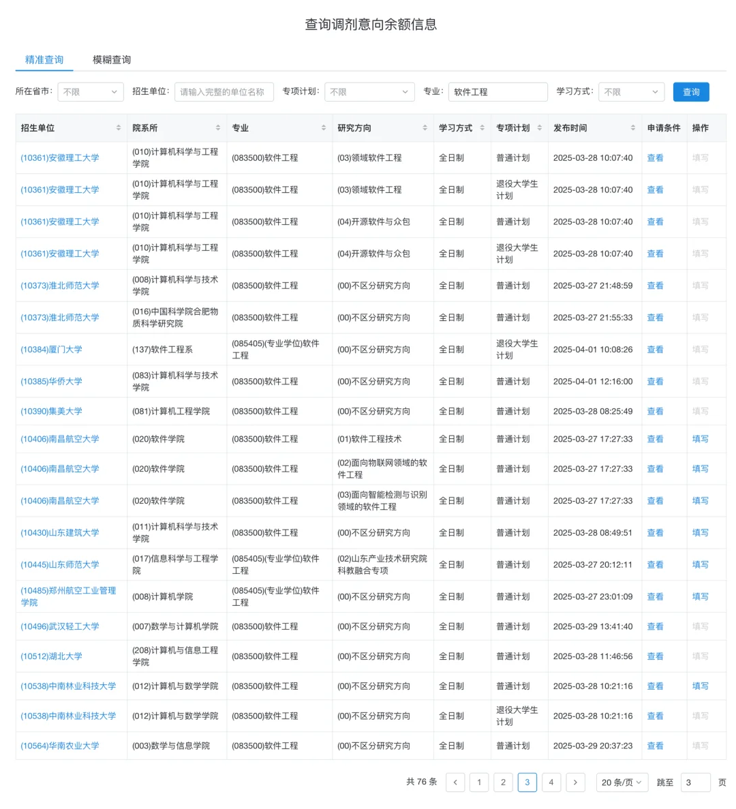Open the (10430)山东建筑大学 link
The width and height of the screenshot is (736, 809).
(x=60, y=532)
